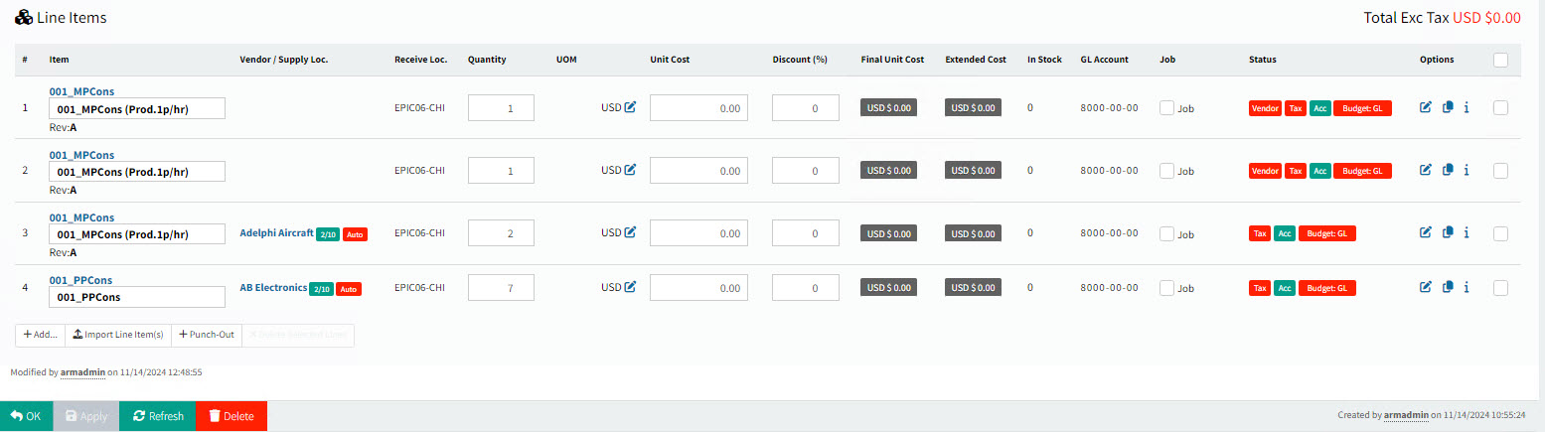This screenshot has width=1545, height=432.
Task: Click Import Line Item(s)
Action: tap(118, 335)
